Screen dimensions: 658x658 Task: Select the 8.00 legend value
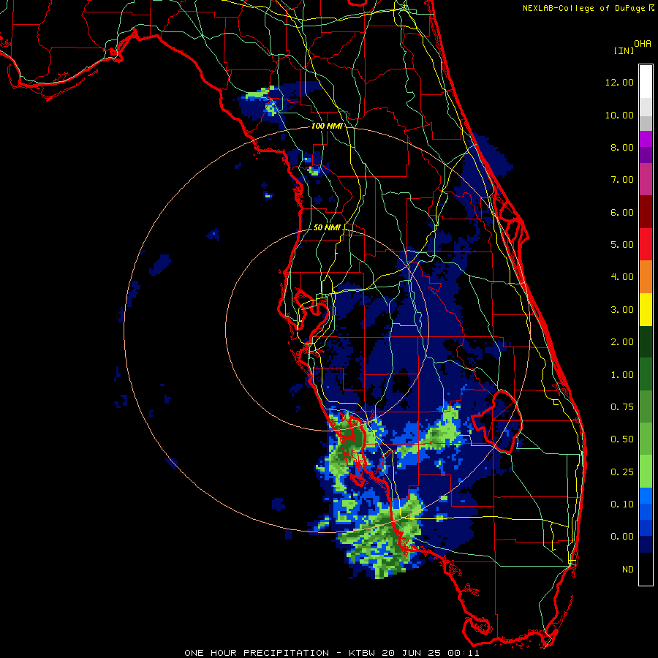pyautogui.click(x=622, y=147)
